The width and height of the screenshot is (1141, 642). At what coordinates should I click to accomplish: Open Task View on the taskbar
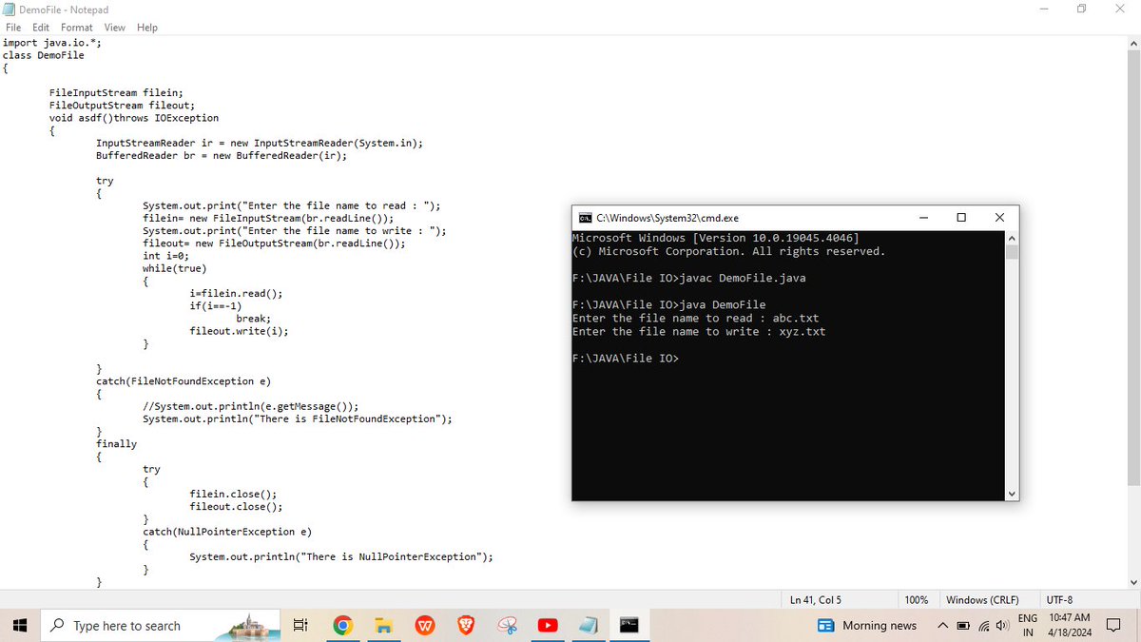click(300, 625)
